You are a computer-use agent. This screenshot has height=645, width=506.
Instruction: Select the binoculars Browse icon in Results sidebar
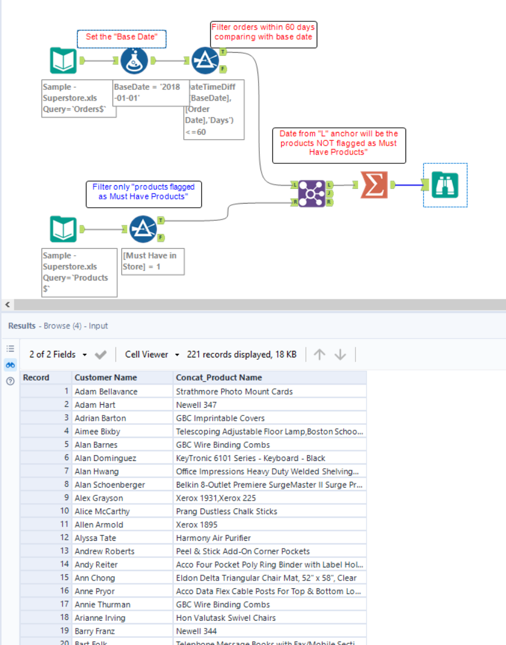click(9, 365)
